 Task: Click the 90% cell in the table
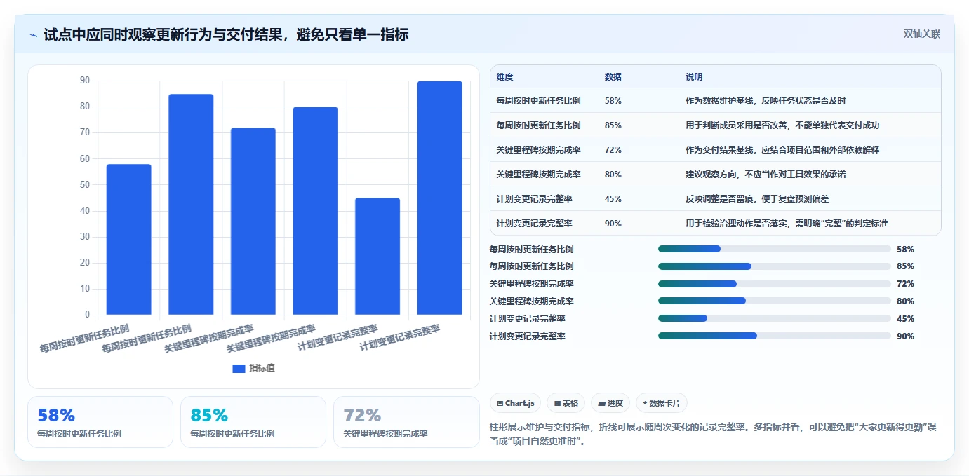tap(613, 224)
